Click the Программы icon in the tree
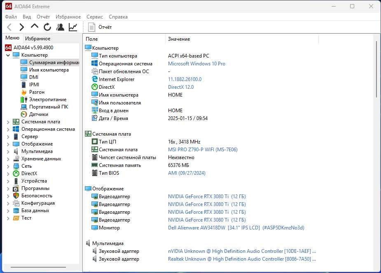Screen dimensions: 381x273 pyautogui.click(x=16, y=188)
